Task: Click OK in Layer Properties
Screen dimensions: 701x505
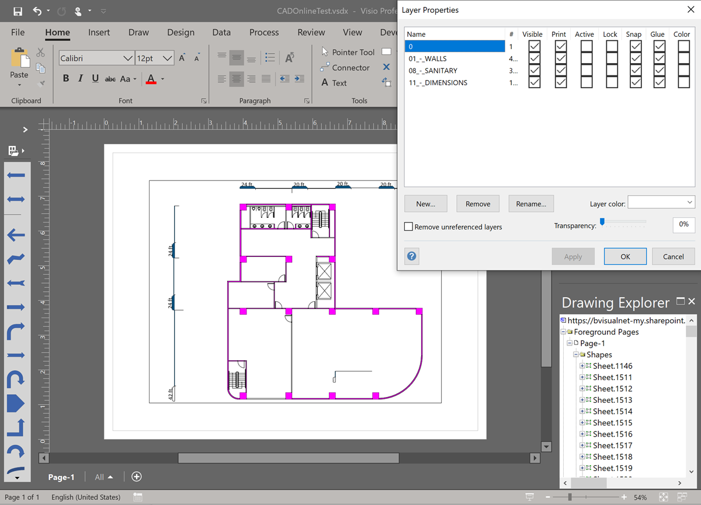Action: (x=625, y=256)
